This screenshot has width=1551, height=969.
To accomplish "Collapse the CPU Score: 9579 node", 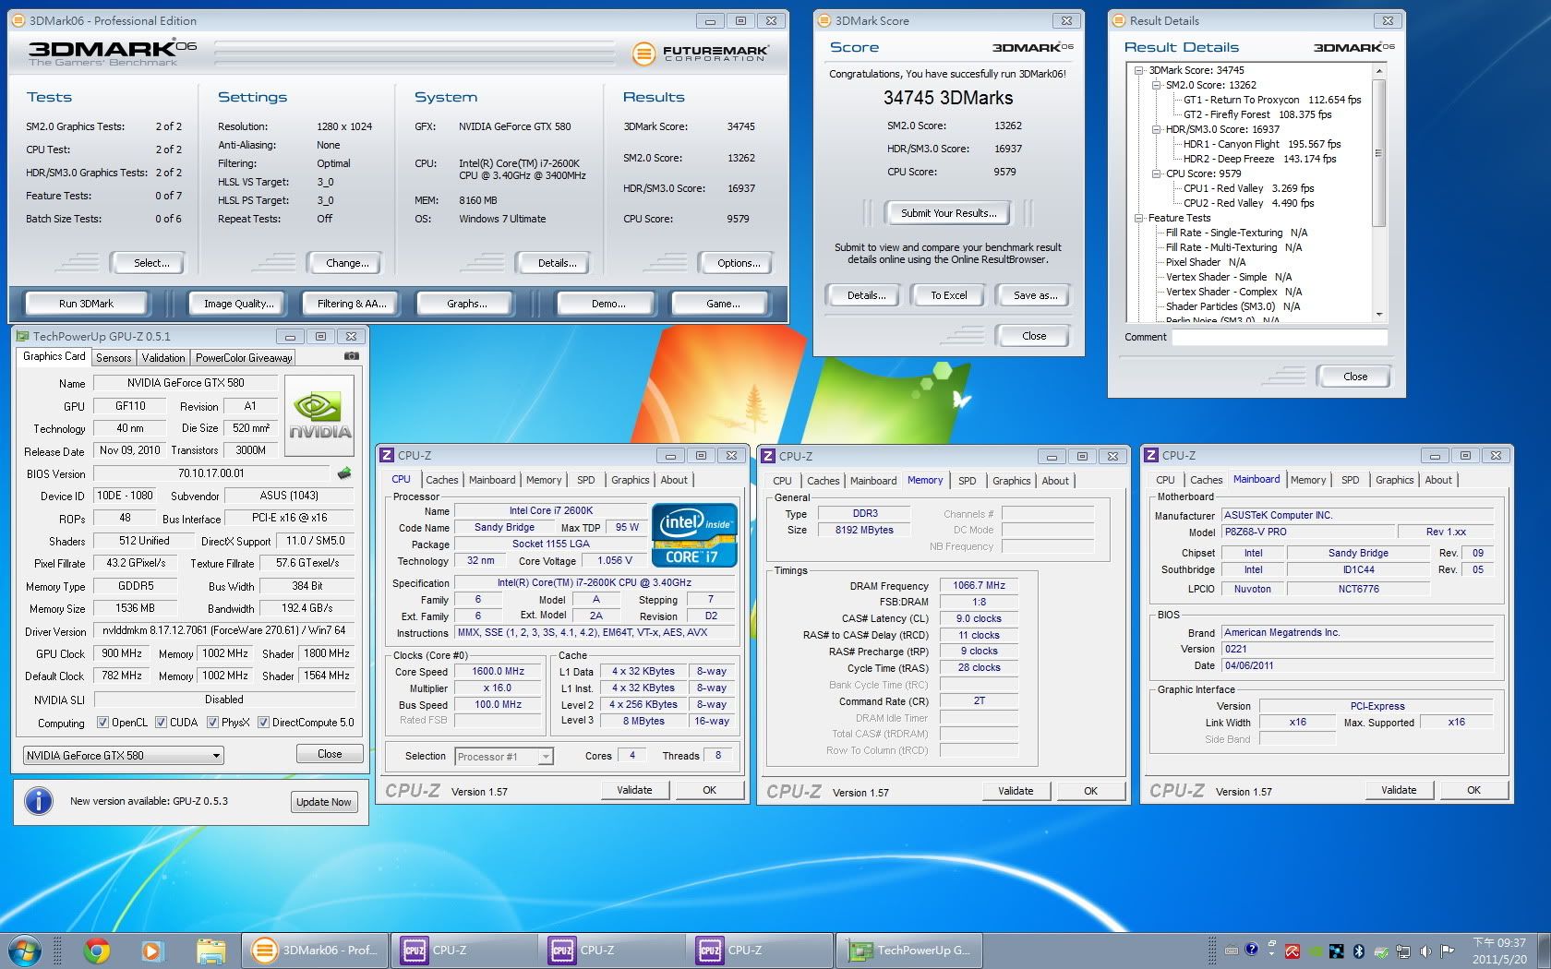I will pyautogui.click(x=1156, y=173).
